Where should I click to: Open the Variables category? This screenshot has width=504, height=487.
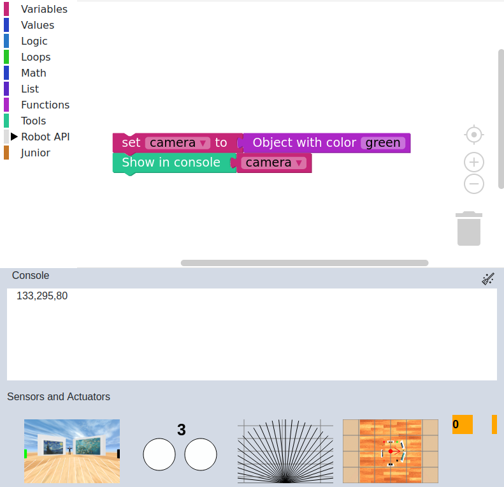(x=44, y=9)
